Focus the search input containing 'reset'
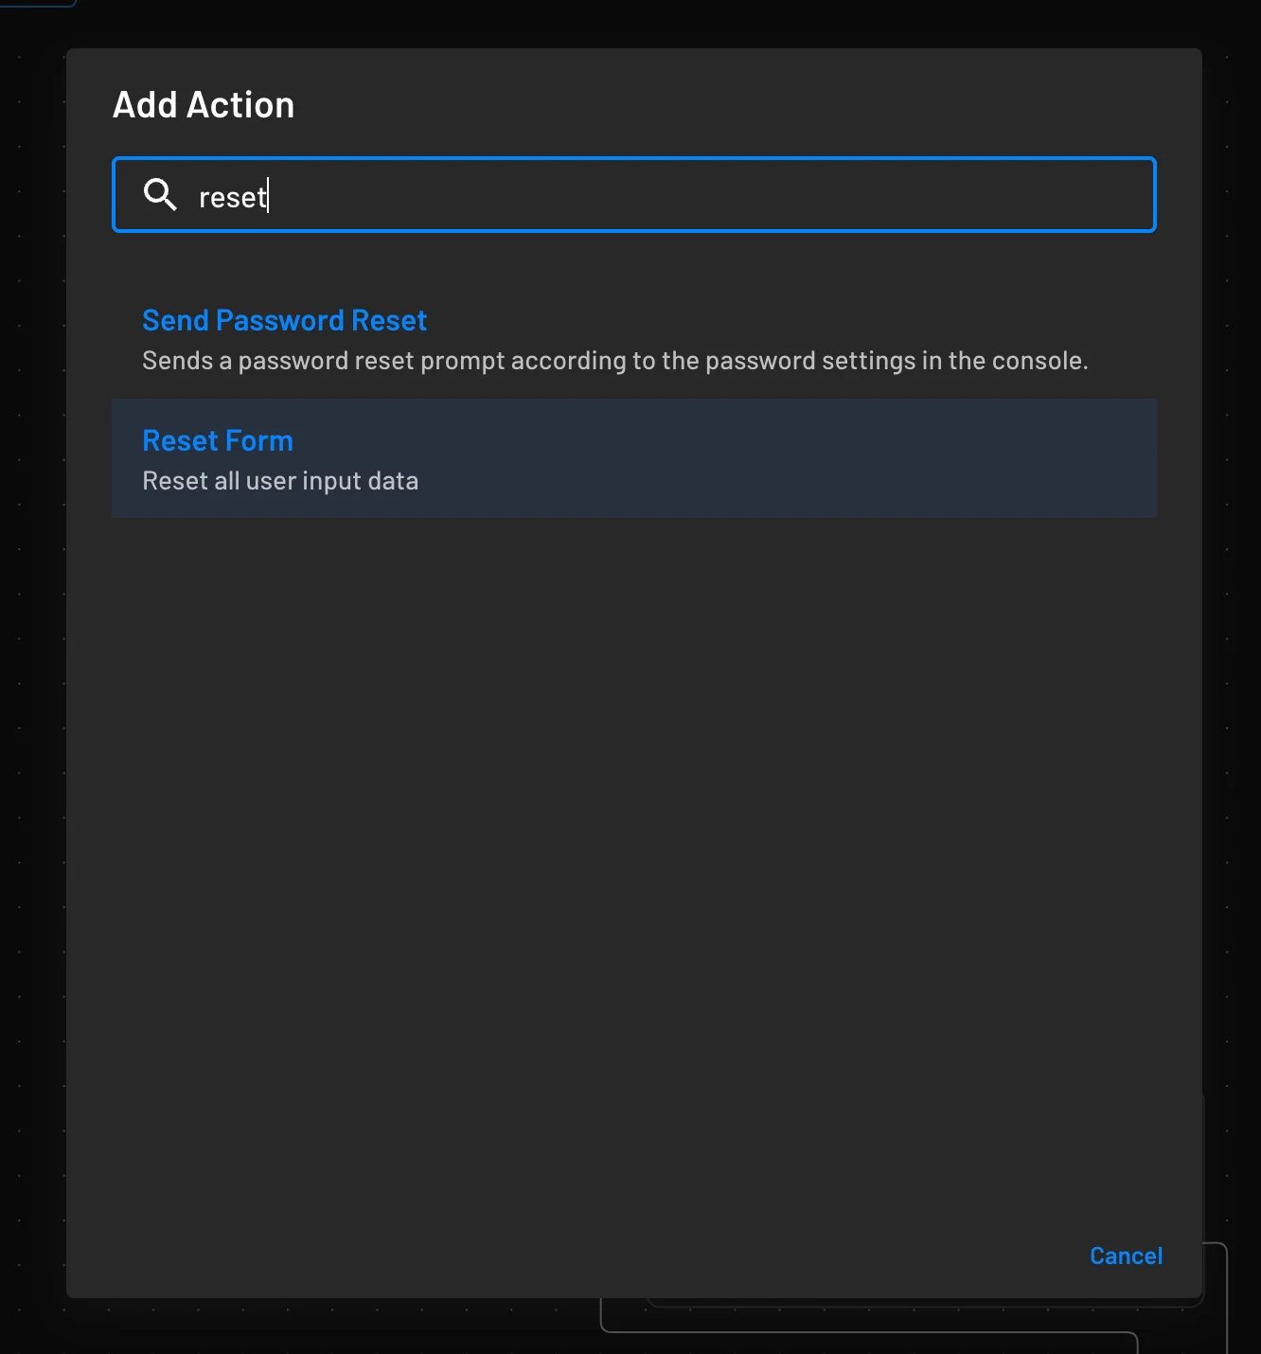Viewport: 1261px width, 1354px height. point(568,195)
